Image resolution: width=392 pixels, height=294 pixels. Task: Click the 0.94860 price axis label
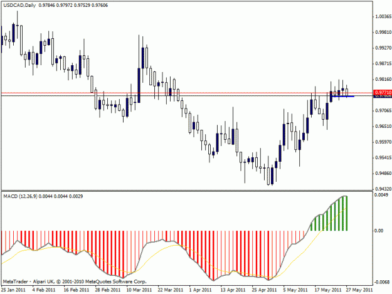pos(383,174)
